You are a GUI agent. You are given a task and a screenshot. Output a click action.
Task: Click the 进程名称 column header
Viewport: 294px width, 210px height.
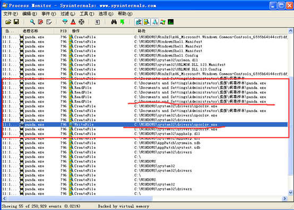click(37, 31)
